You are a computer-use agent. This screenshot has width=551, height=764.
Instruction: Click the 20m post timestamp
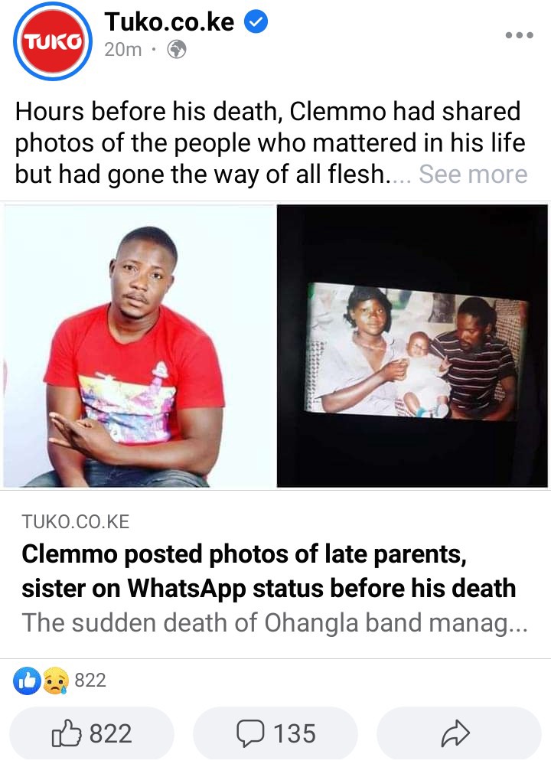(122, 50)
